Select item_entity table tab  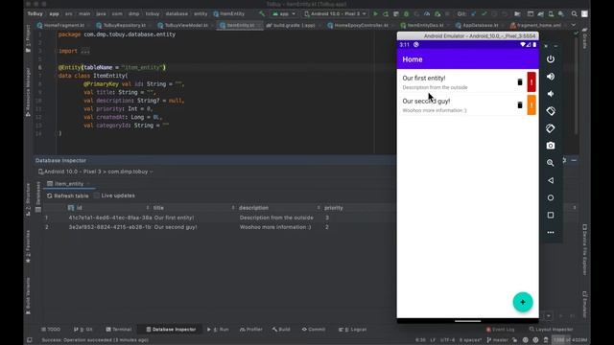[x=68, y=183]
